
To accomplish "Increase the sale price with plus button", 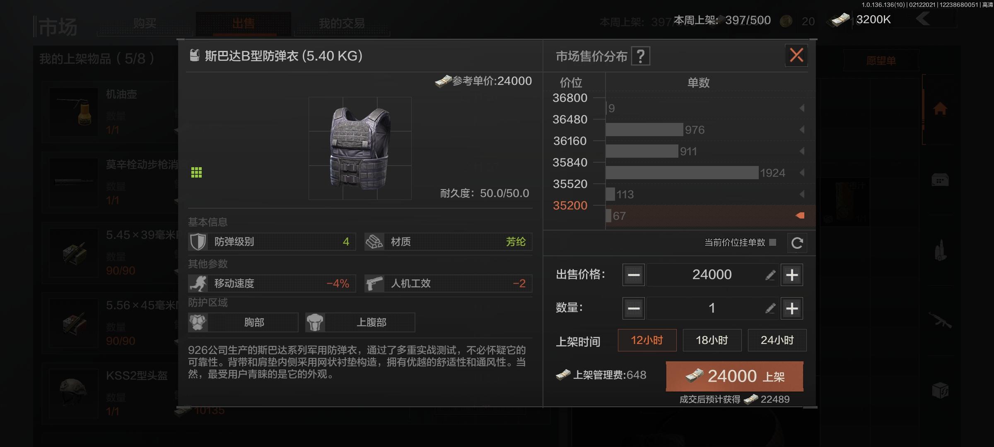I will (792, 275).
